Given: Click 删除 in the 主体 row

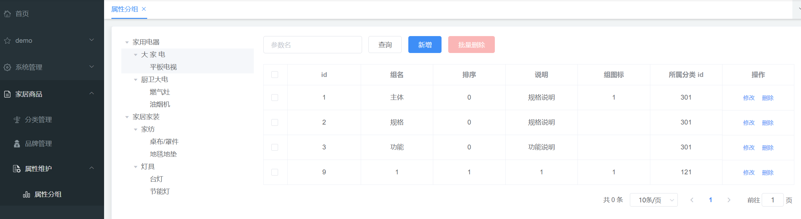Looking at the screenshot, I should [768, 98].
